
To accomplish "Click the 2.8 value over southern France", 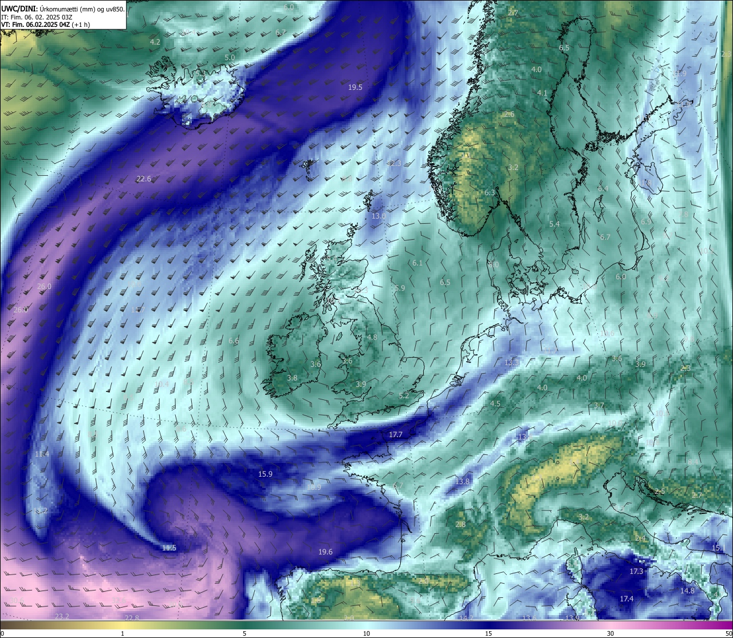I will pos(460,524).
